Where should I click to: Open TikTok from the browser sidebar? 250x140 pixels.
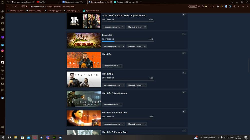(2, 57)
